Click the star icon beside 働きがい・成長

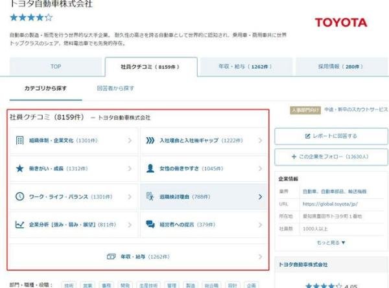click(19, 169)
